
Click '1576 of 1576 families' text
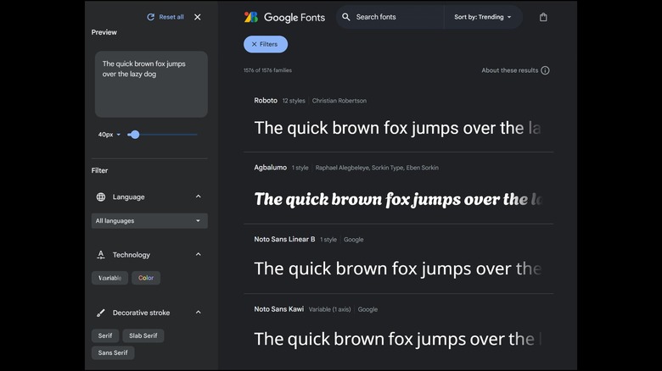[267, 70]
